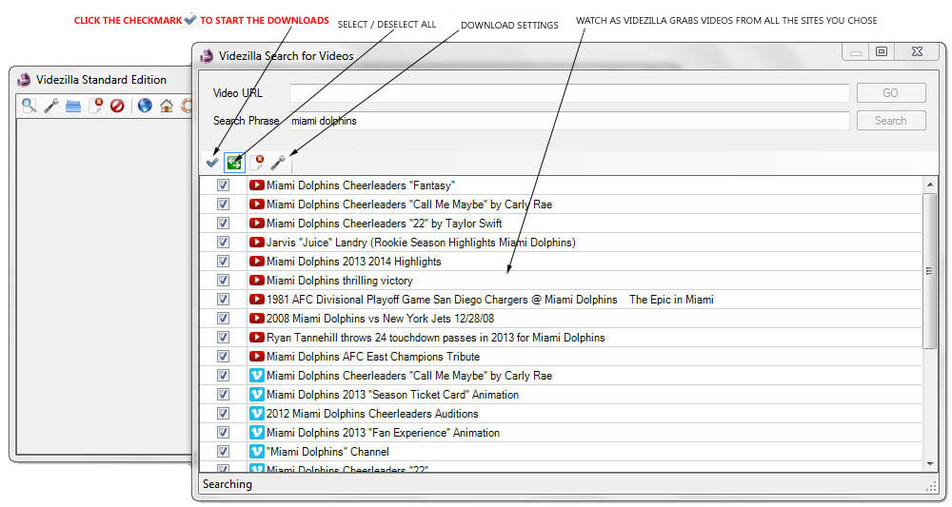This screenshot has height=507, width=952.
Task: Click Vimeo icon on 2012 Cheerleaders Auditions row
Action: [257, 414]
